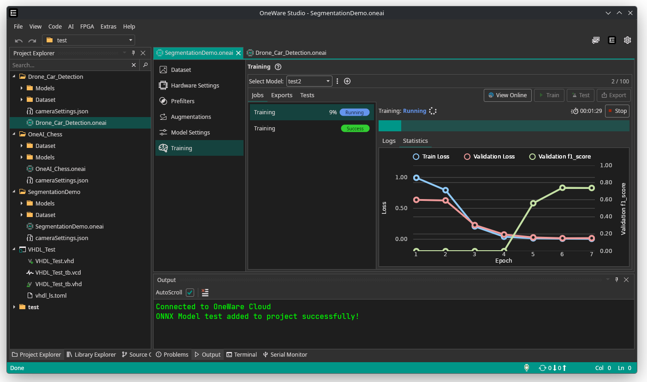Image resolution: width=647 pixels, height=382 pixels.
Task: Toggle Train Loss series in legend
Action: [x=431, y=157]
